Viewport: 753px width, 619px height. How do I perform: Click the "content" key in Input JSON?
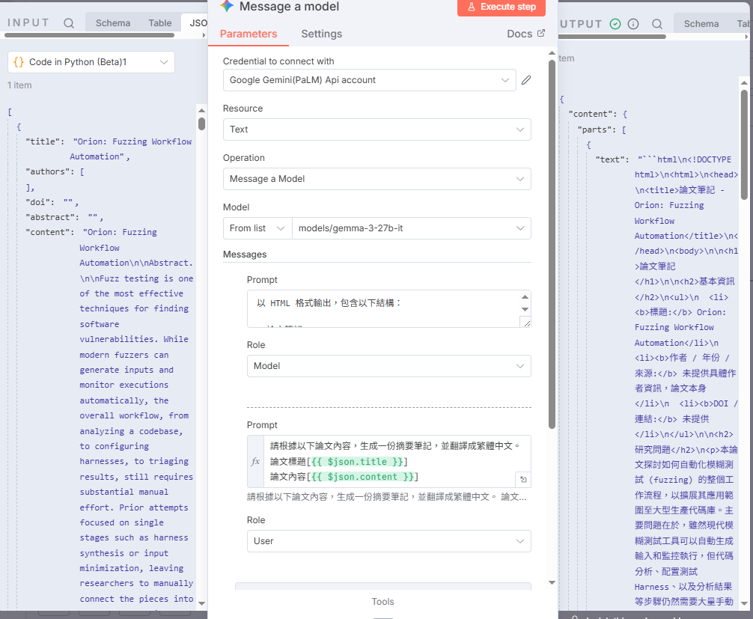[x=49, y=232]
